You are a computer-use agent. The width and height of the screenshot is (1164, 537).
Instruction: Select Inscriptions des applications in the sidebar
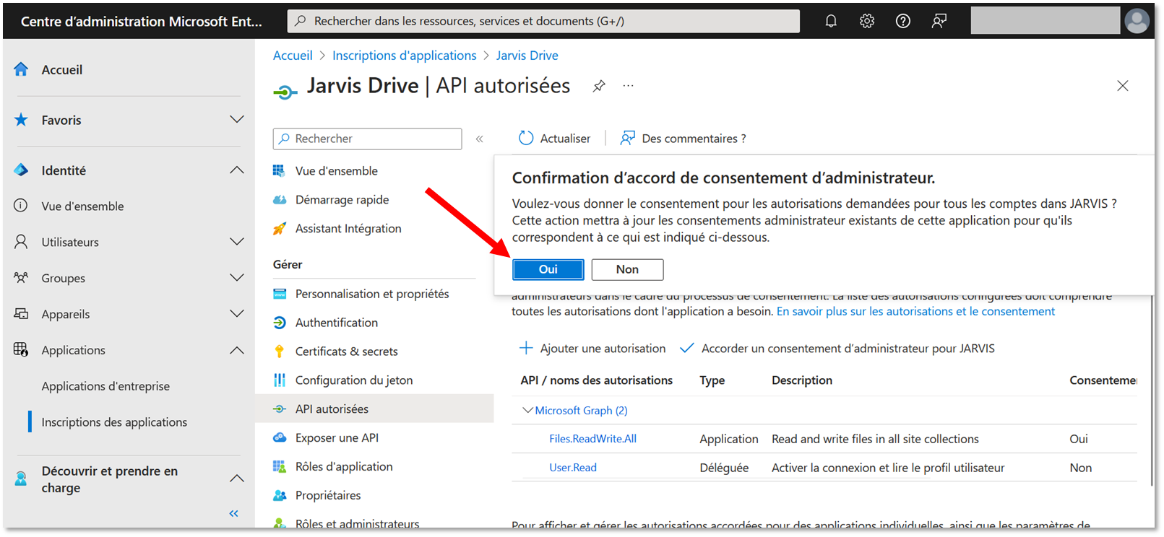click(114, 422)
